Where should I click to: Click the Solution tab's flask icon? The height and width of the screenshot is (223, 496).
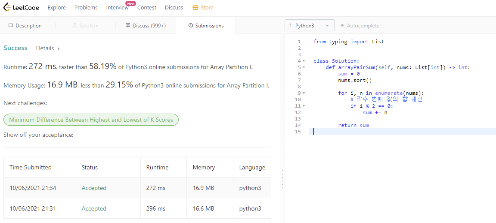(75, 26)
